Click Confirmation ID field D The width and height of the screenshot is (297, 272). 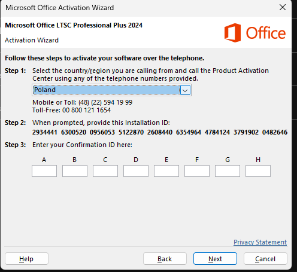[x=136, y=171]
